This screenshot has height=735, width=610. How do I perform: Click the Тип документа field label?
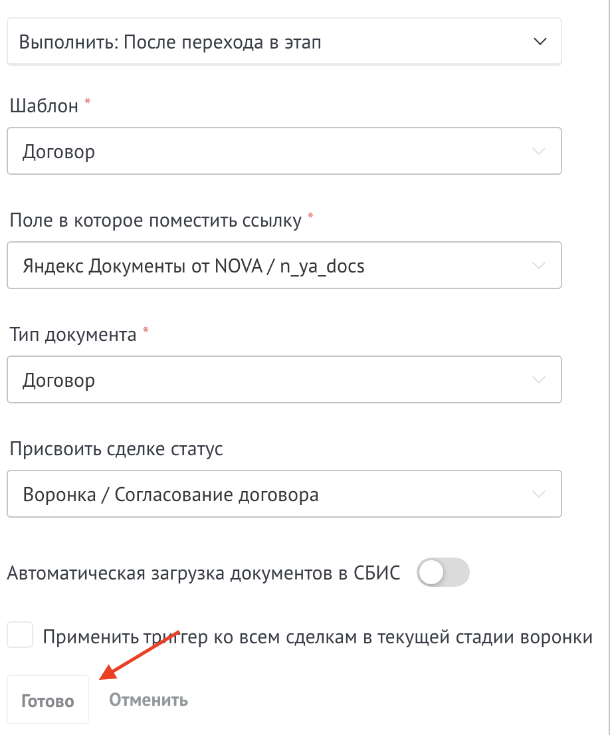[73, 335]
